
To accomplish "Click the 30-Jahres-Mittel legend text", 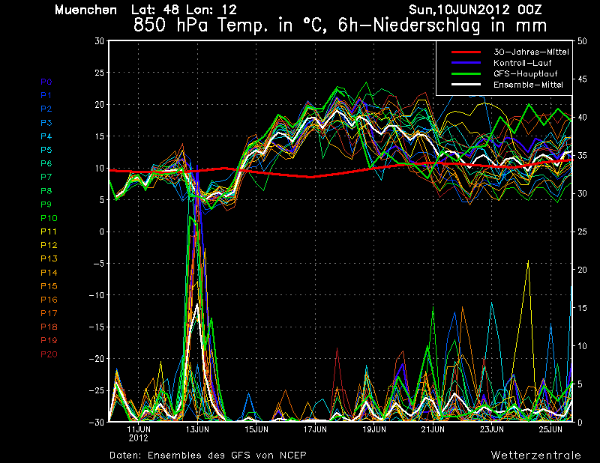I will pos(531,52).
